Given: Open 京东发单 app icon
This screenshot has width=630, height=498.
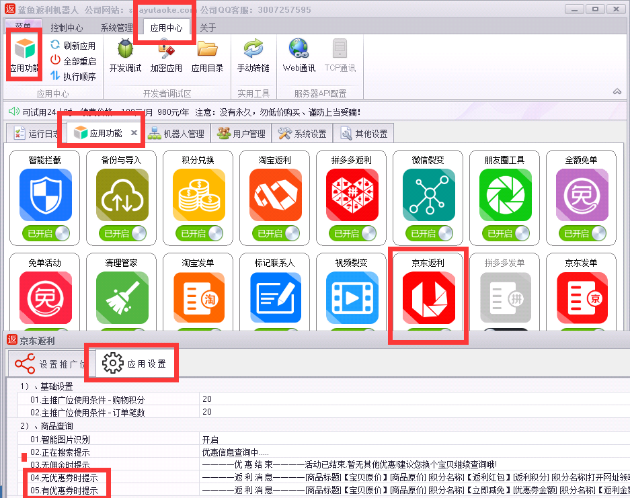Looking at the screenshot, I should [x=582, y=298].
